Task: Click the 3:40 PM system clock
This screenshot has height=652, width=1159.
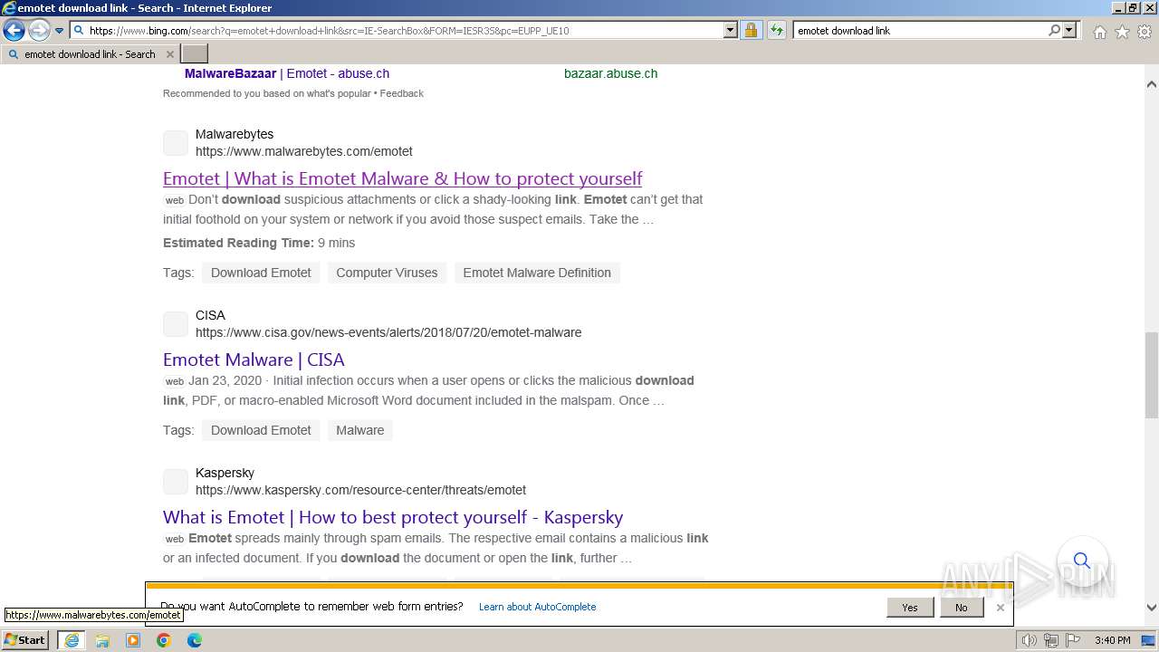Action: coord(1112,640)
